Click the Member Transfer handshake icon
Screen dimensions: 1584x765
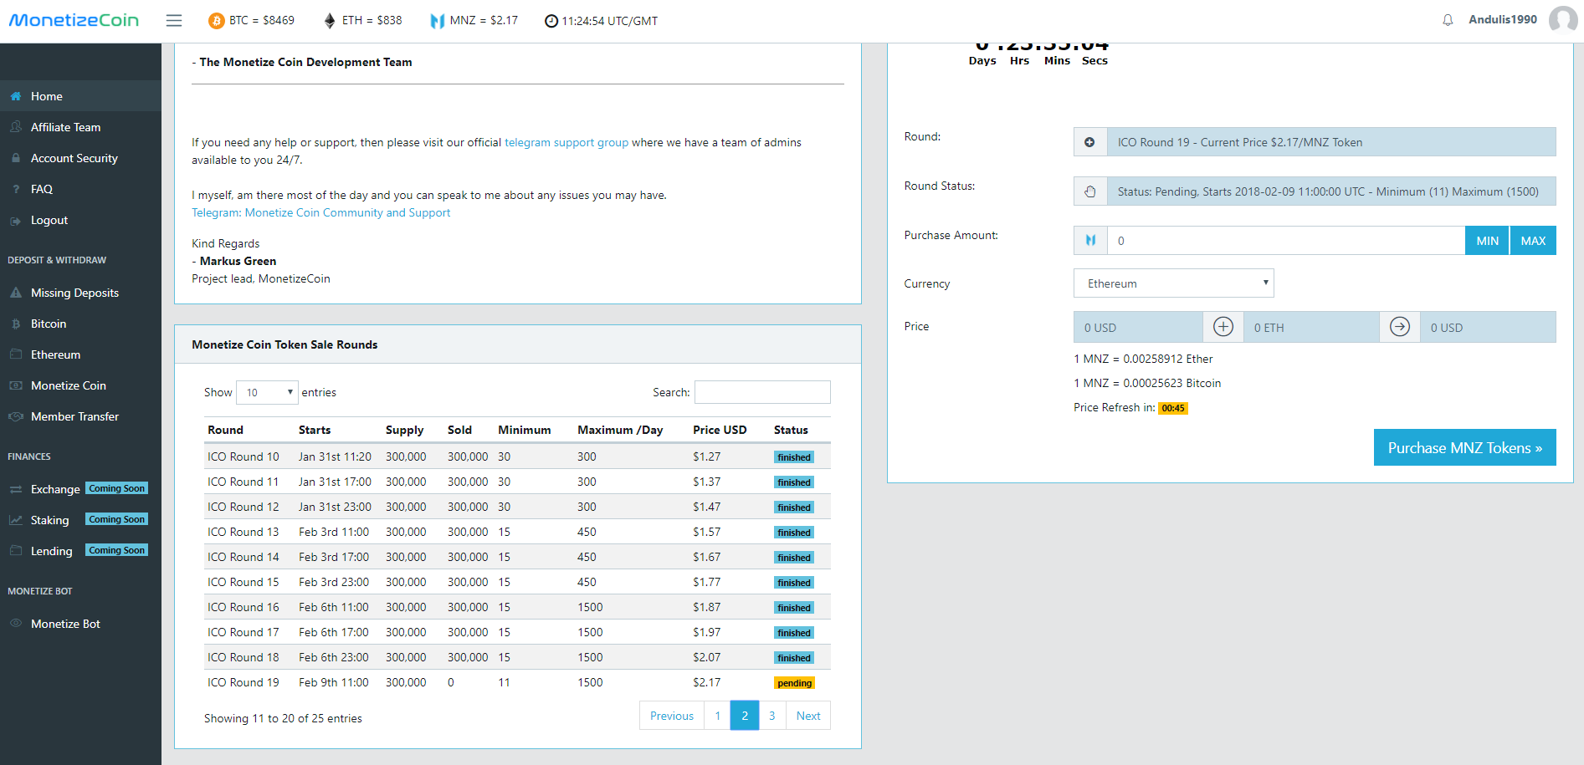tap(16, 416)
